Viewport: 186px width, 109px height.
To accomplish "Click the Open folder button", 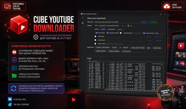I will pos(159,41).
